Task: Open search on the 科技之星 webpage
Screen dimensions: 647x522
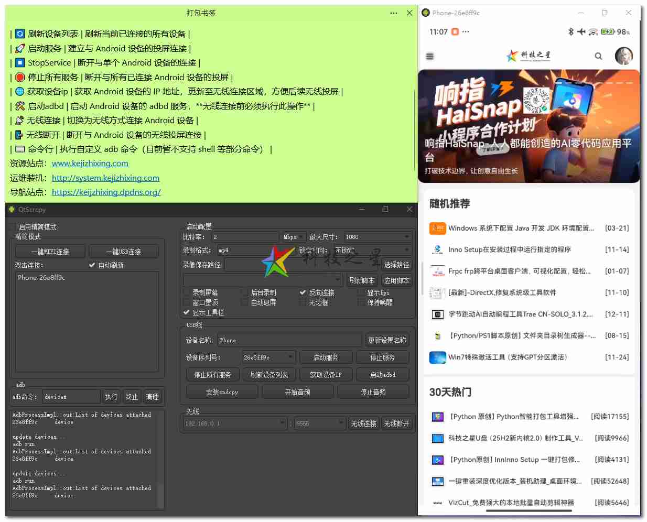Action: [x=599, y=56]
